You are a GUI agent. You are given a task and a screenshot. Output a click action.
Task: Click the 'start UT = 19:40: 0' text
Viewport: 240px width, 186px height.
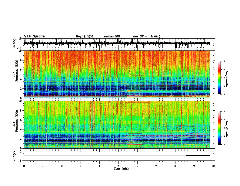pyautogui.click(x=146, y=36)
